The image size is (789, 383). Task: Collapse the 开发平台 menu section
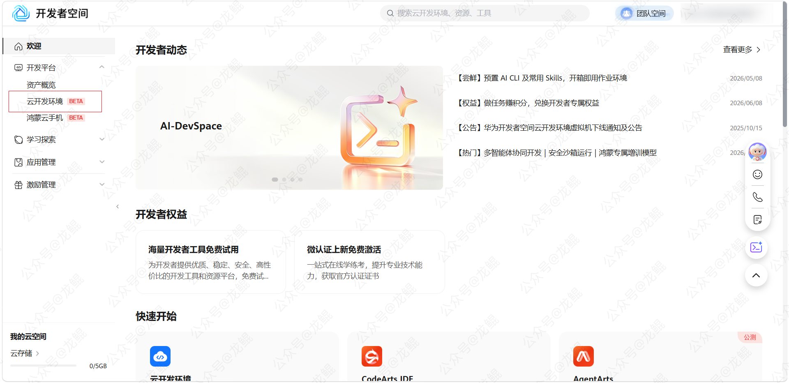(x=102, y=67)
